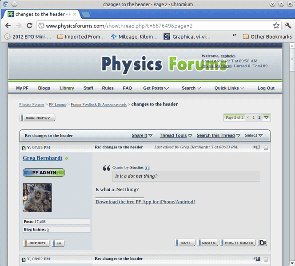Image resolution: width=295 pixels, height=266 pixels.
Task: Bookmark this page with the star icon
Action: tap(276, 26)
